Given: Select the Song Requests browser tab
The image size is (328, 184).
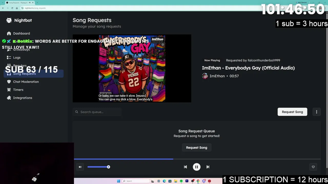Looking at the screenshot, I should [20, 3].
